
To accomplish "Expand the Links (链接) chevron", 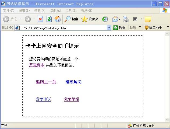I will point(140,27).
